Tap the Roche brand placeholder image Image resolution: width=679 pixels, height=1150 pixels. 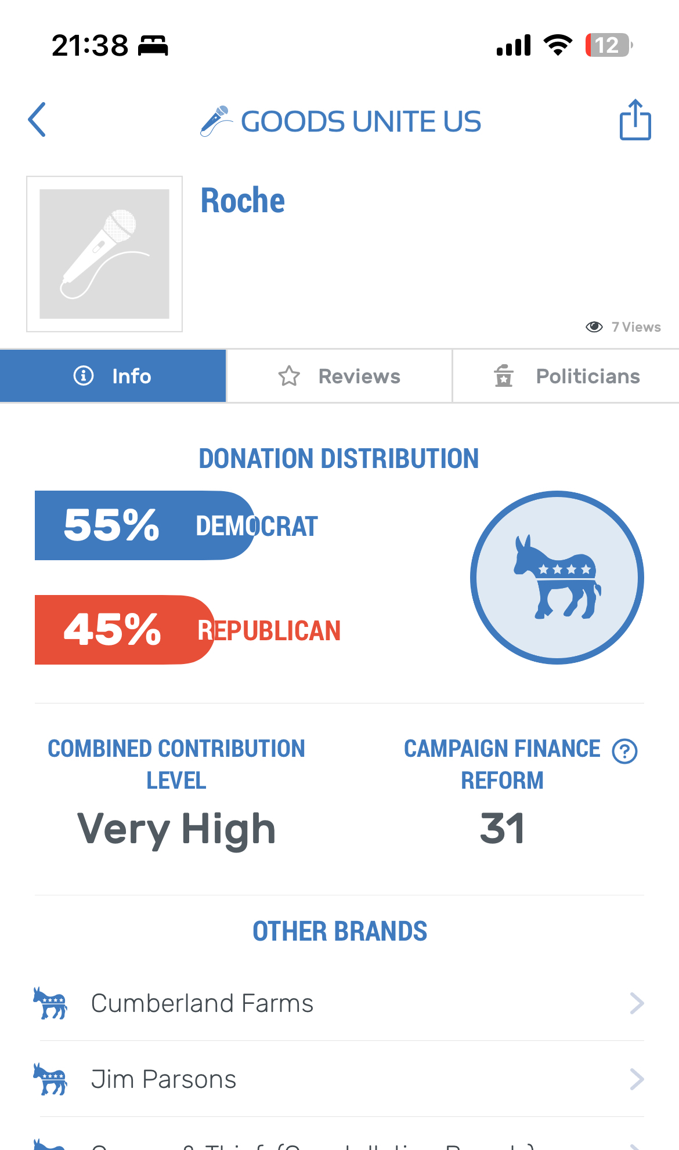(104, 254)
